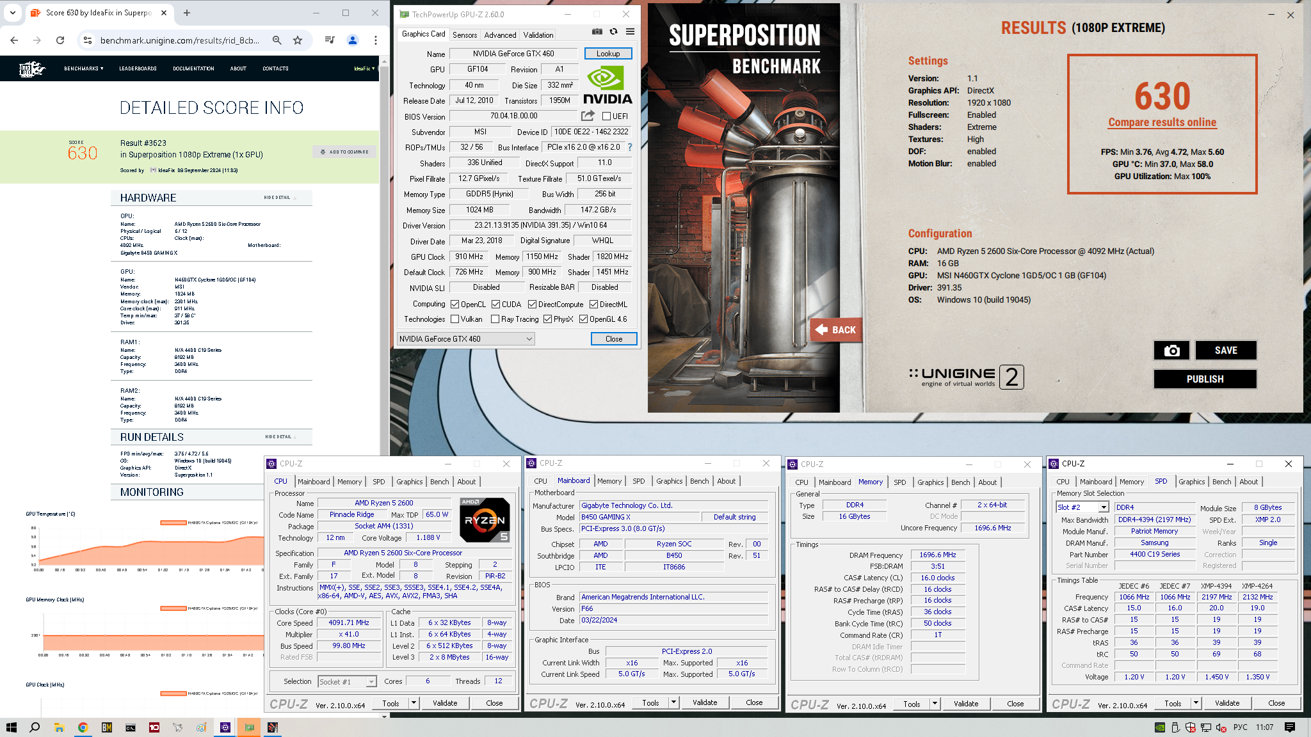Open the LEADERBOARDS menu on the benchmark site

click(x=138, y=68)
